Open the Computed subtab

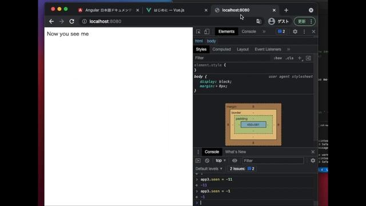point(221,49)
